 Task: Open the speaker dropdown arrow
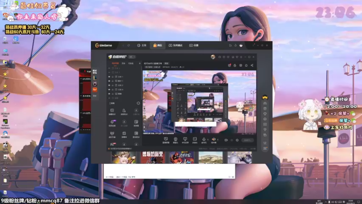click(x=218, y=140)
